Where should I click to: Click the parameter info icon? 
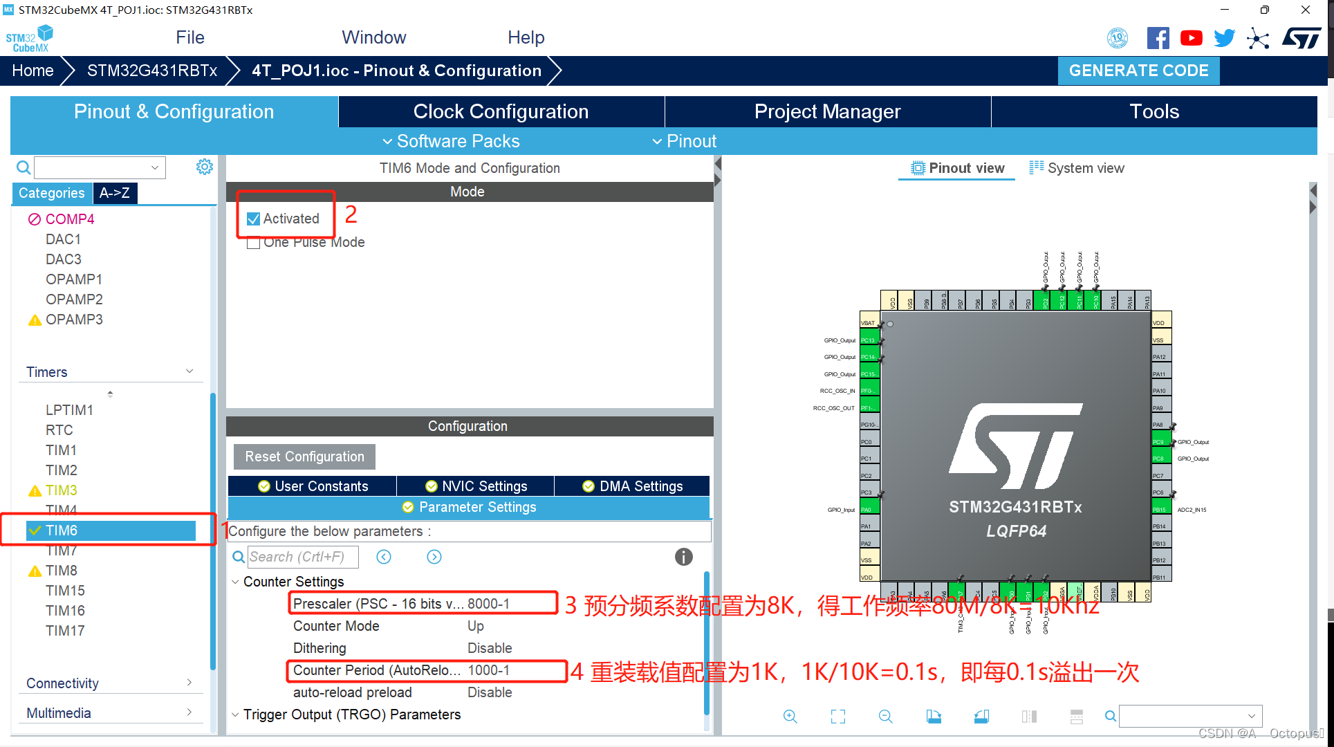[683, 557]
